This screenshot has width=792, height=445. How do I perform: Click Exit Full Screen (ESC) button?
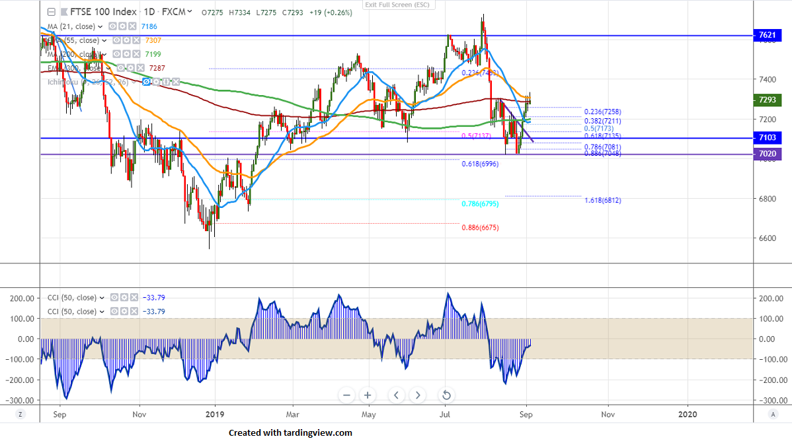click(397, 5)
